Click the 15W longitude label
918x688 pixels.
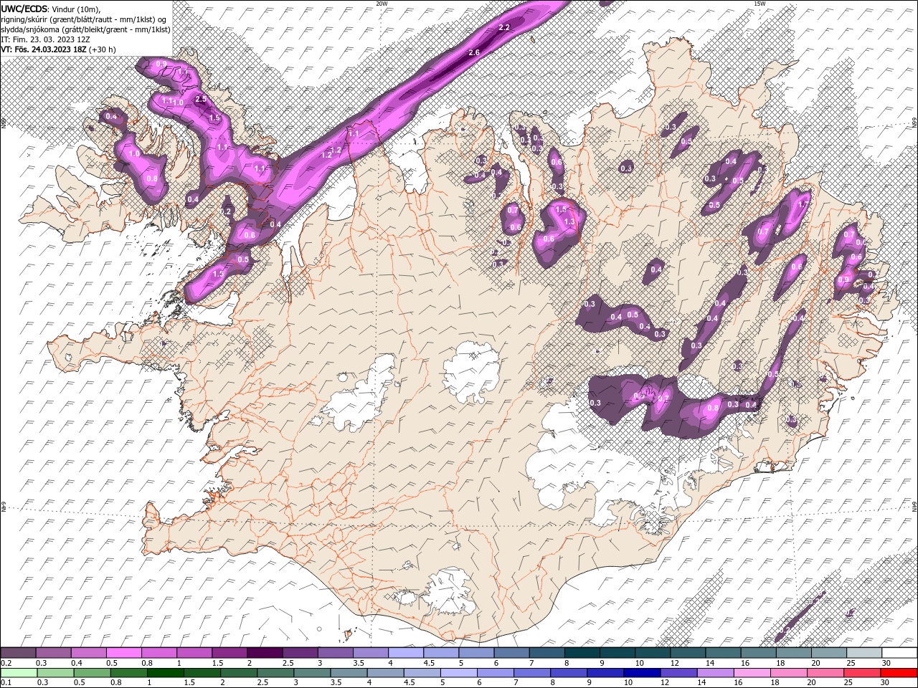(x=760, y=4)
